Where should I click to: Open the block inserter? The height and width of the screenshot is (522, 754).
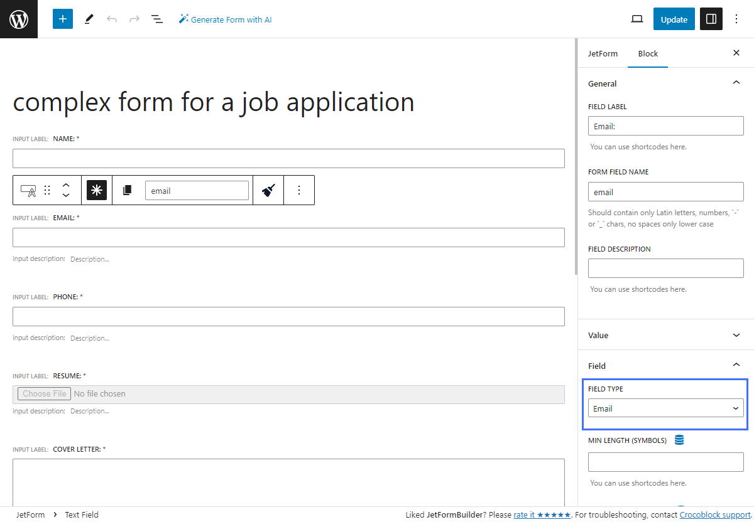(x=62, y=19)
